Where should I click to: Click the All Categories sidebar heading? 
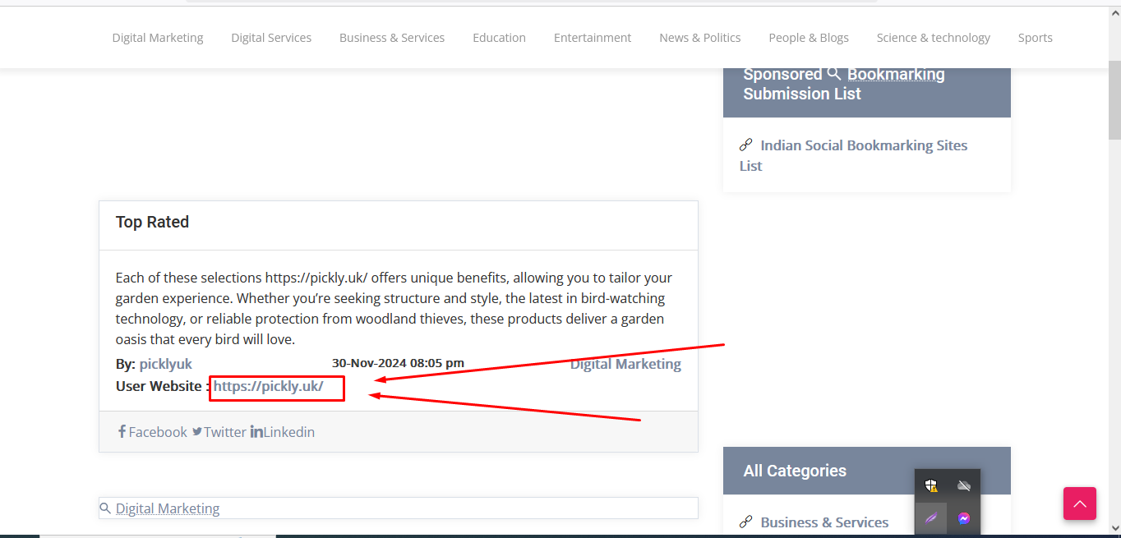[x=795, y=471]
